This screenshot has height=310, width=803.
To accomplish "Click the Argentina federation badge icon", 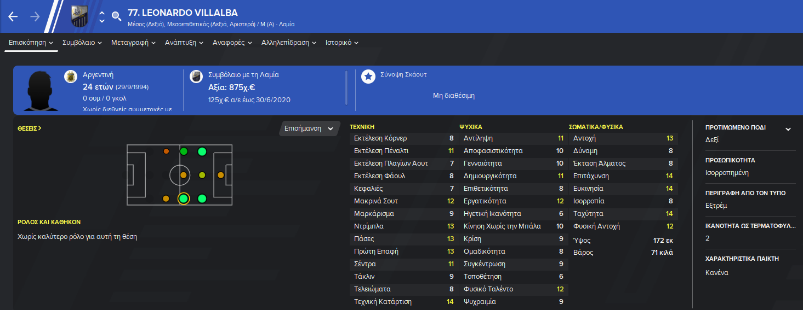I will tap(71, 77).
